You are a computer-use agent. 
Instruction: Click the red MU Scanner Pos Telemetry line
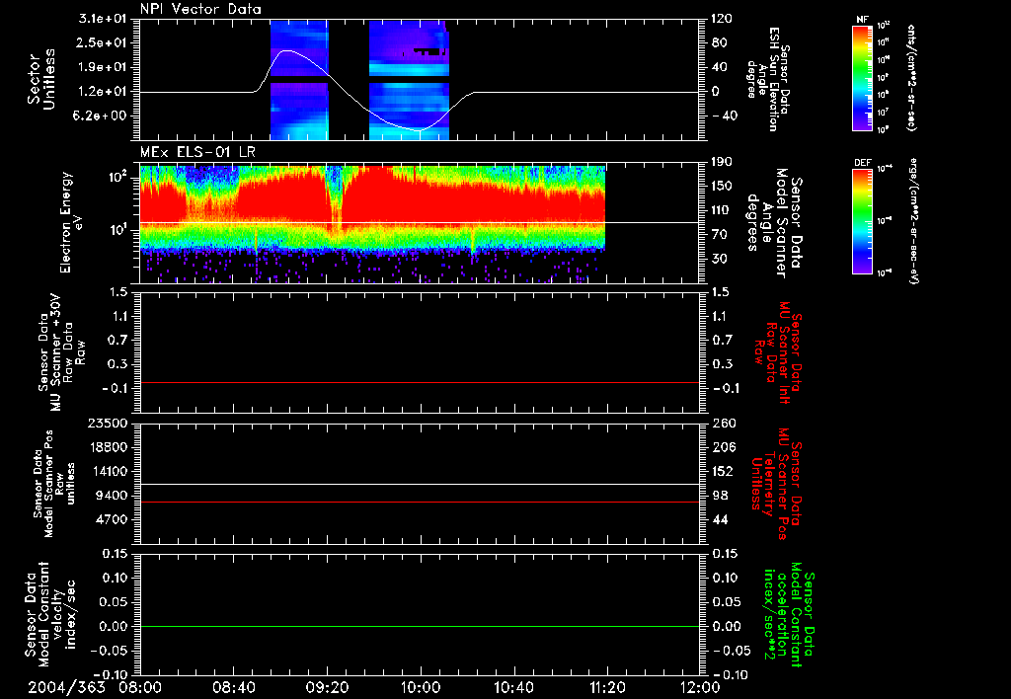[x=420, y=502]
